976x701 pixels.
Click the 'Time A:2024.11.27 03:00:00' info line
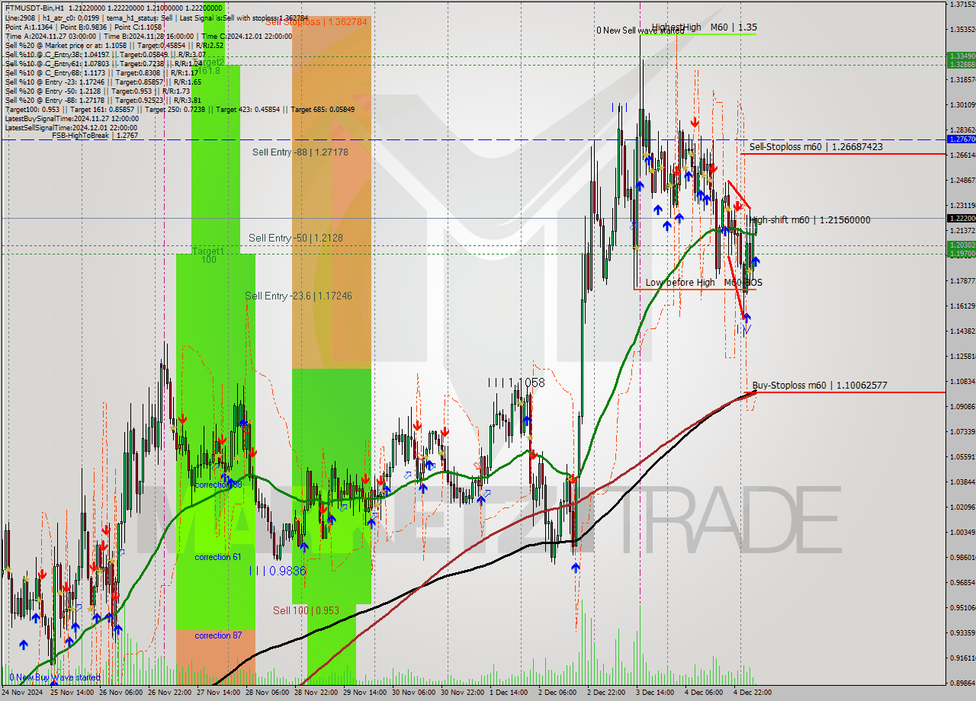pos(148,36)
